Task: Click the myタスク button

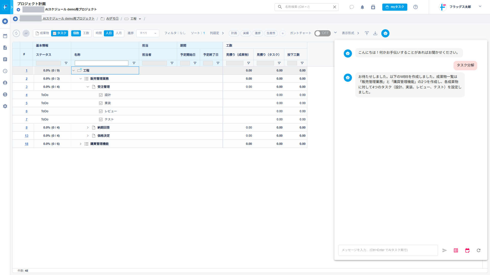Action: click(395, 7)
